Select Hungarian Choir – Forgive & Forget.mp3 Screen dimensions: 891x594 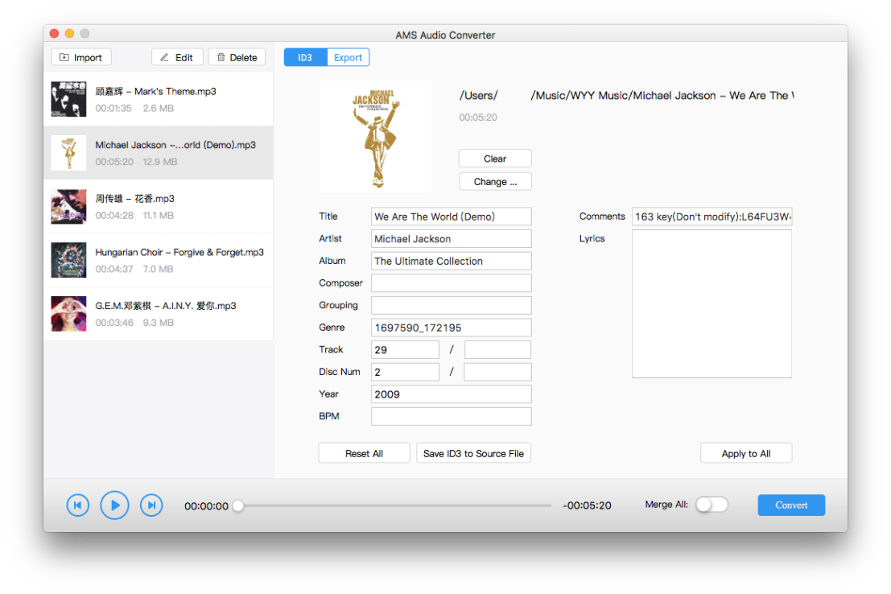(x=159, y=260)
